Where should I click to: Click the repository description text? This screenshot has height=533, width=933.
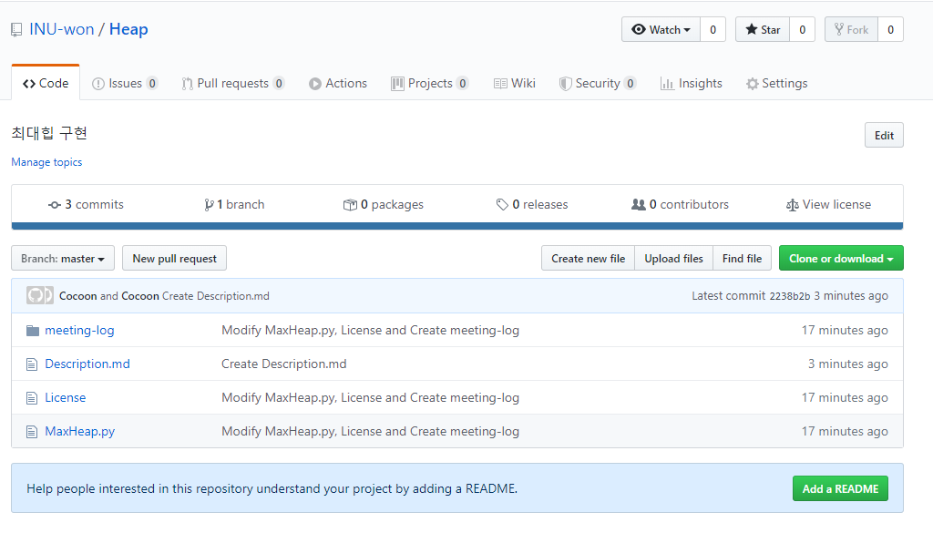49,133
